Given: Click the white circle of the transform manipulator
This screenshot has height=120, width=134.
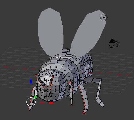Looking at the screenshot, I should tap(31, 102).
